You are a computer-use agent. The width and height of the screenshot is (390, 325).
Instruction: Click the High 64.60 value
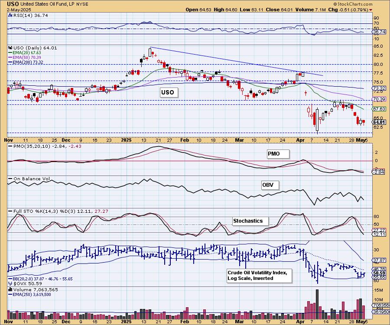[225, 10]
